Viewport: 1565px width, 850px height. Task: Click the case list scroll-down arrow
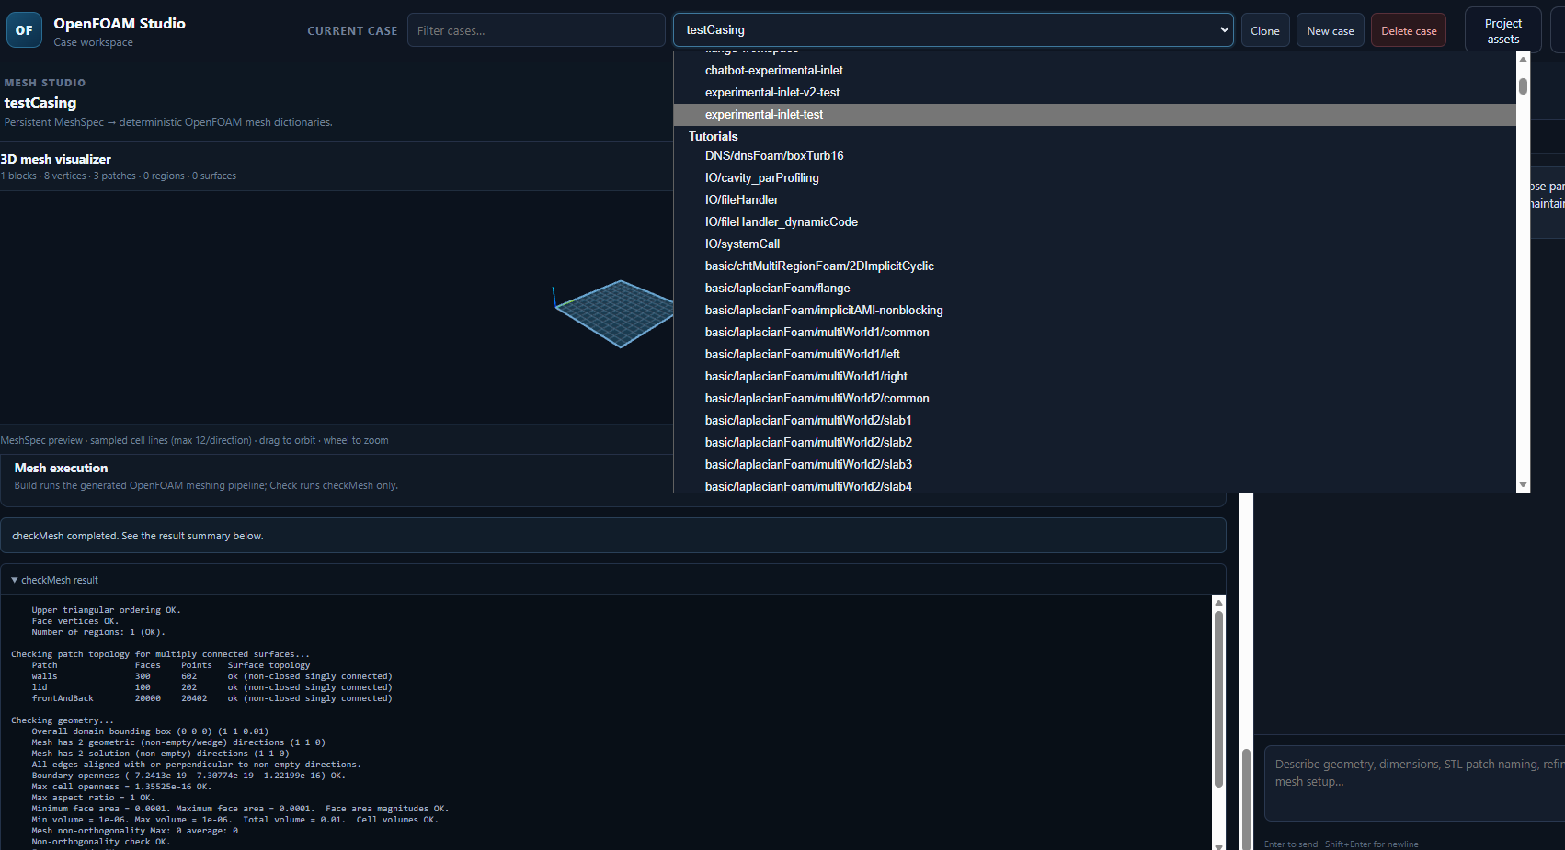click(x=1523, y=484)
